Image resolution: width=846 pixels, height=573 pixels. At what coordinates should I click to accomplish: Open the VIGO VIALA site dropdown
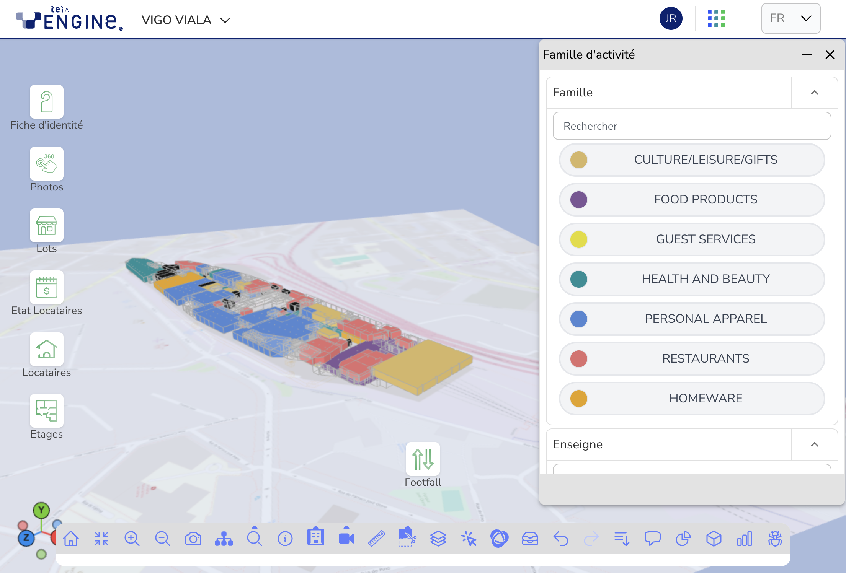(x=186, y=20)
